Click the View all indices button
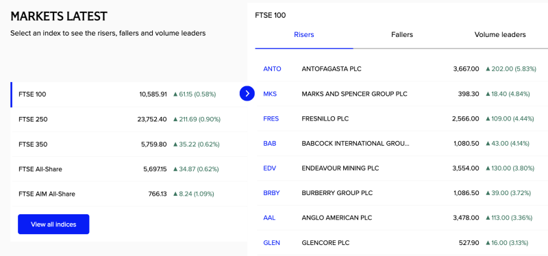The height and width of the screenshot is (256, 548). [53, 225]
